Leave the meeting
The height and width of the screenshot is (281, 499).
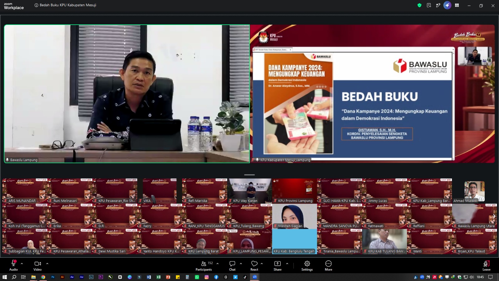tap(487, 265)
